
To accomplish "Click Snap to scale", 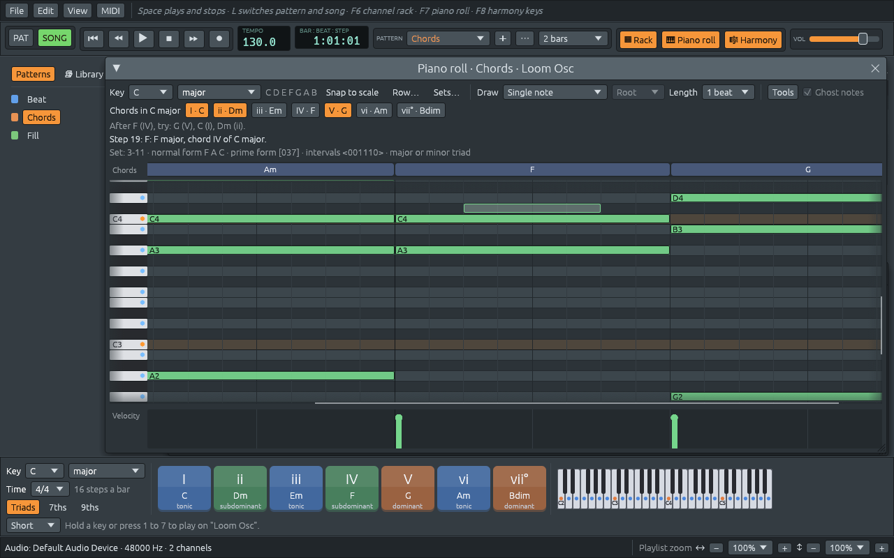I will 352,92.
